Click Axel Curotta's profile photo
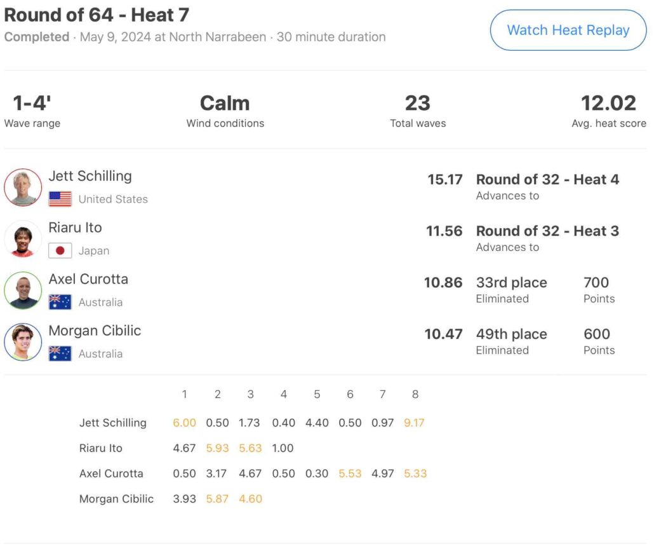 point(23,290)
